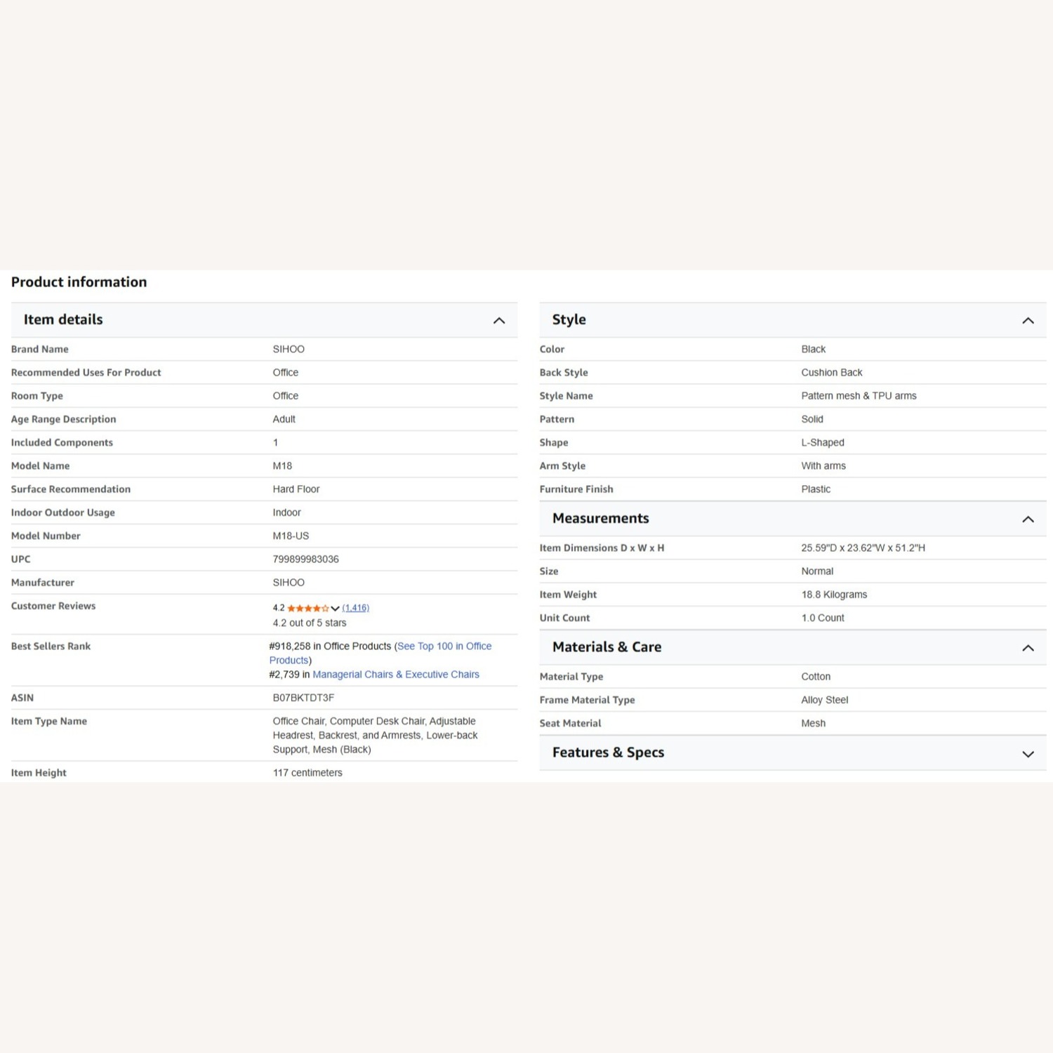Open the rating breakdown arrow beside the stars

[x=335, y=608]
